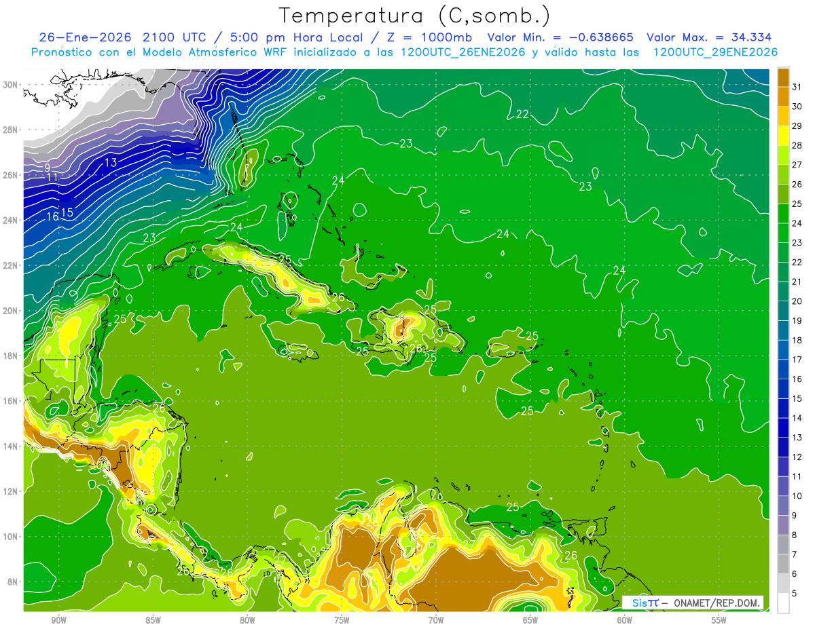Screen dimensions: 815x629
Task: Click the '22N' latitude axis label
Action: click(x=12, y=265)
